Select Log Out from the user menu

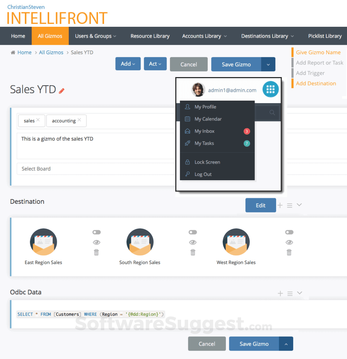(203, 174)
